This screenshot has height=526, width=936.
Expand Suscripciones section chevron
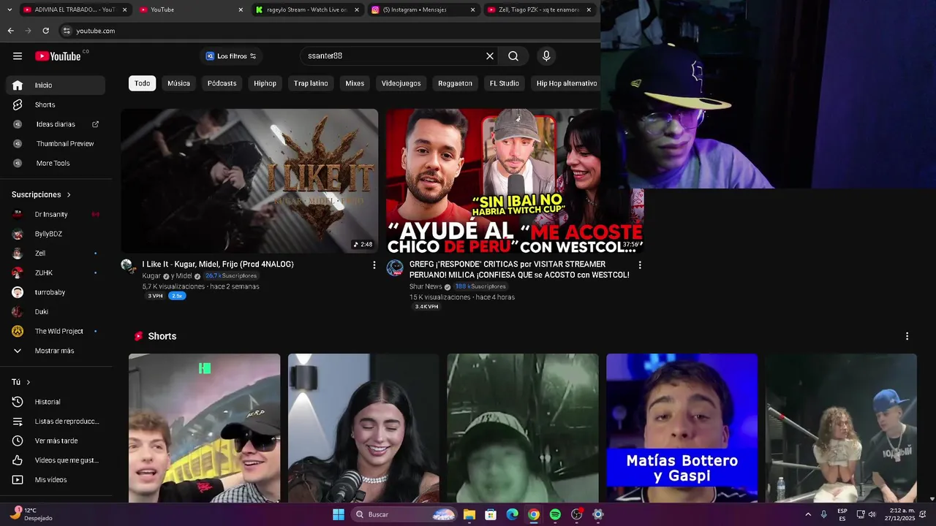[69, 195]
